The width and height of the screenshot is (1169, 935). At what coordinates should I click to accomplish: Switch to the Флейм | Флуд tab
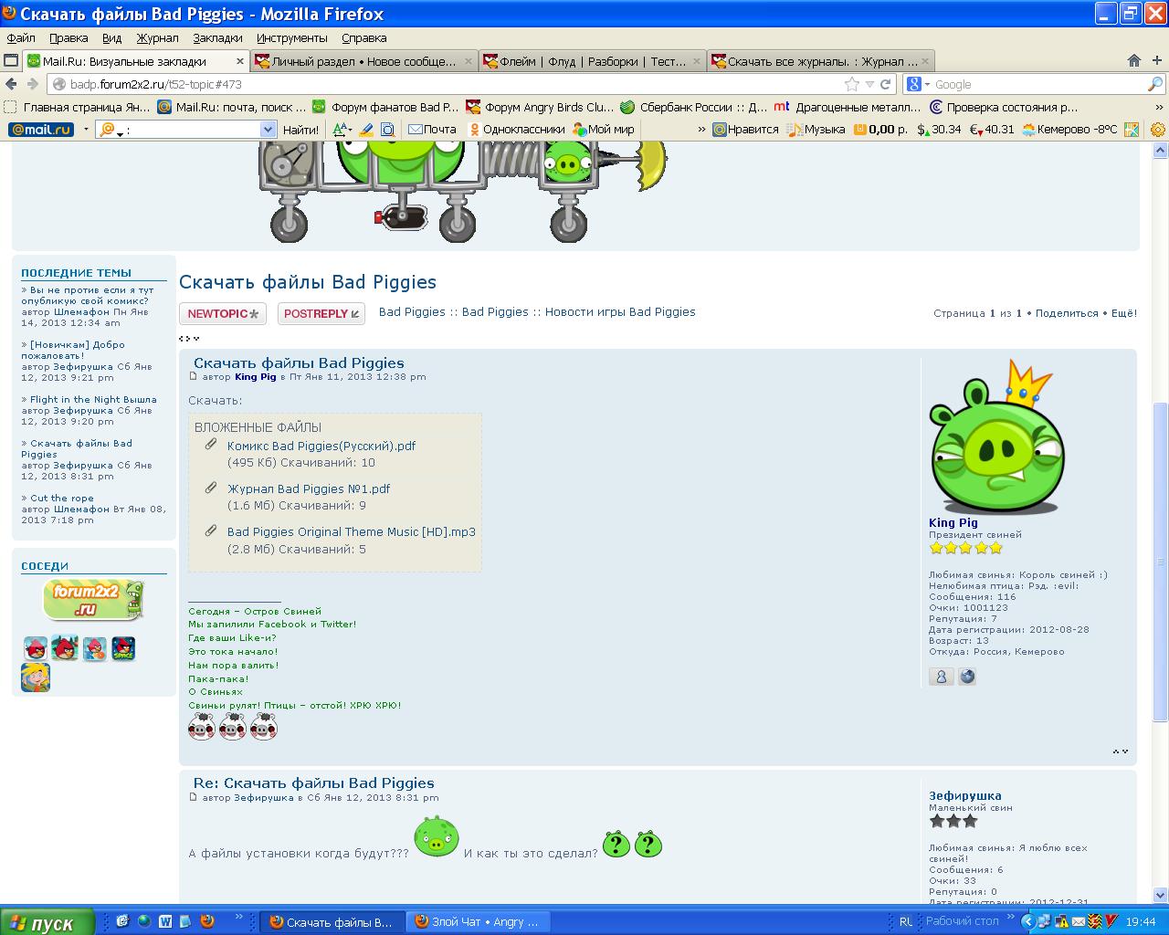coord(594,61)
